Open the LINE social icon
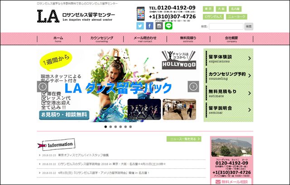The image size is (290, 185). tap(169, 26)
